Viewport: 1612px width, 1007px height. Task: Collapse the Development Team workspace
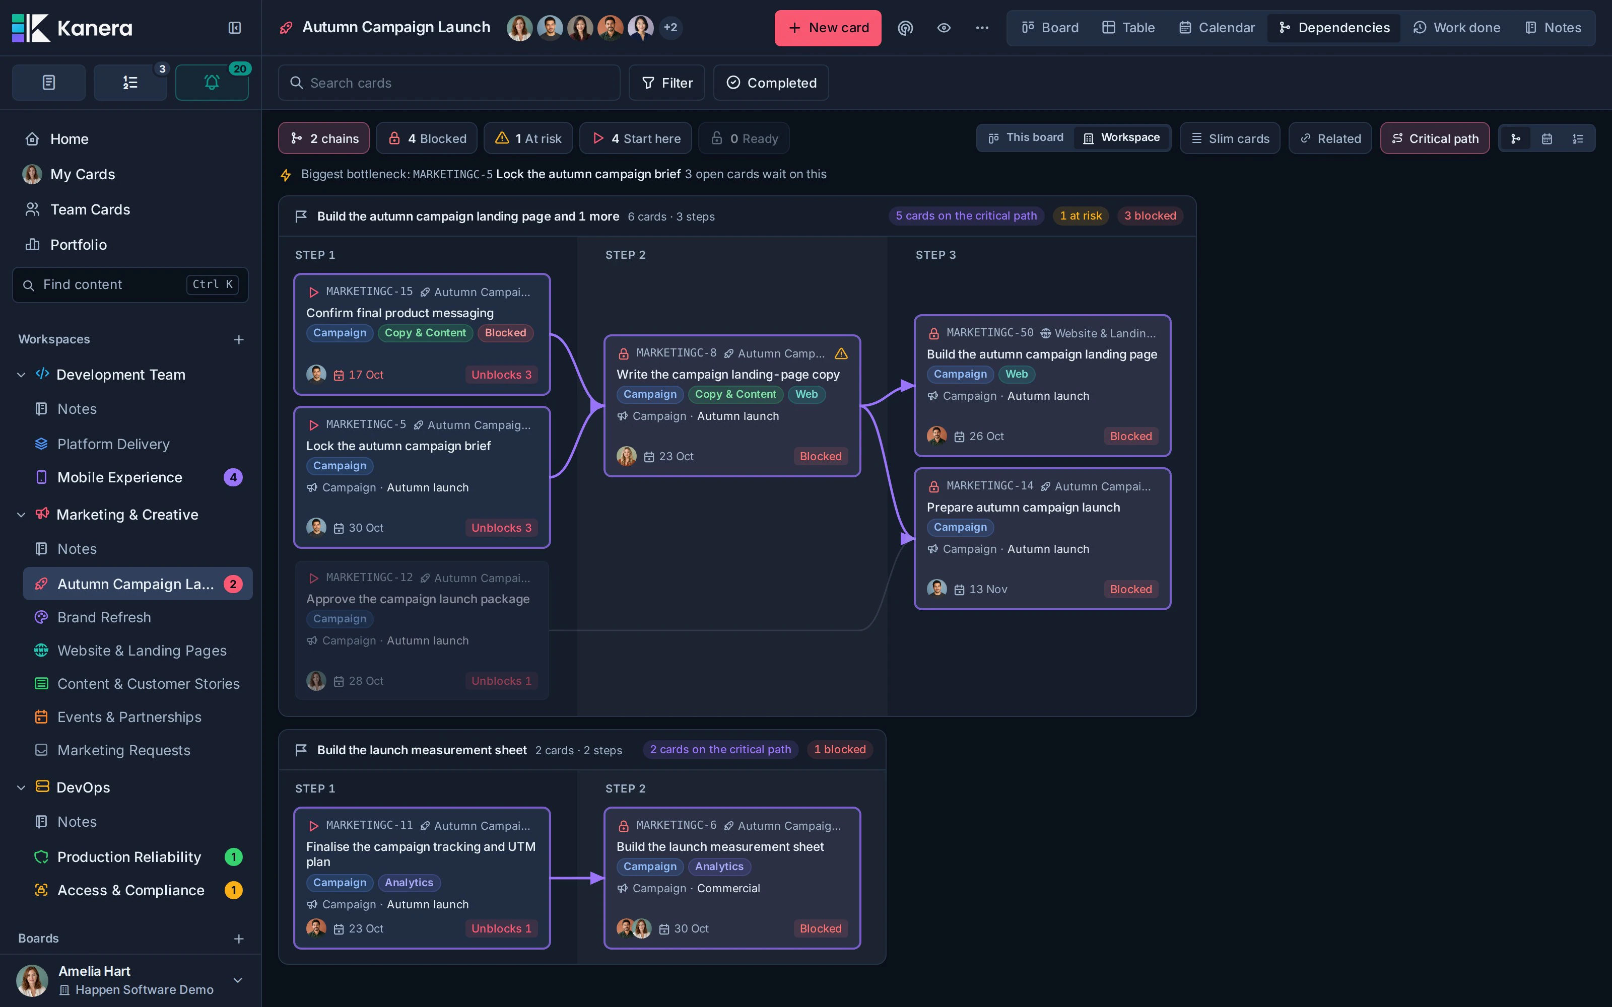pyautogui.click(x=21, y=375)
